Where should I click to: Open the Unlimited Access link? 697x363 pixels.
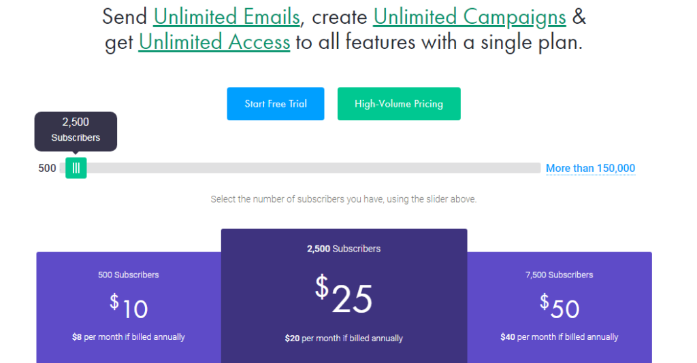(x=214, y=43)
